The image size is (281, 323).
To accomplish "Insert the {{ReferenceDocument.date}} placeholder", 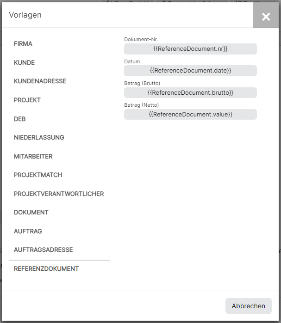I will click(x=190, y=71).
